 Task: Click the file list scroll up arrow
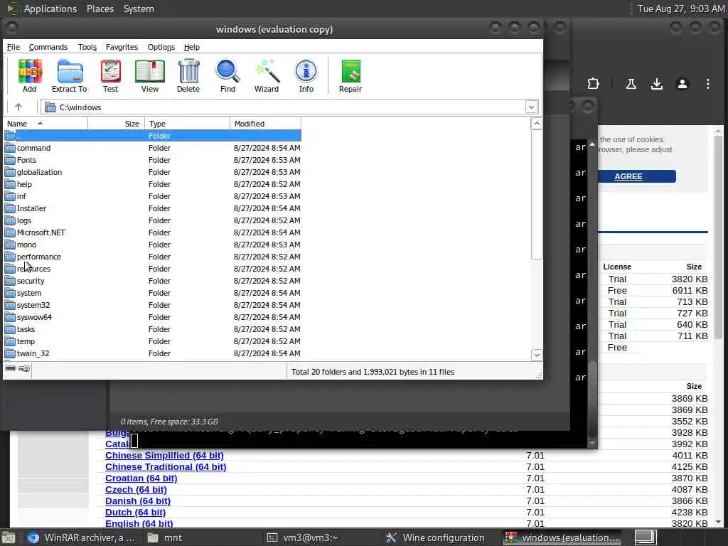coord(537,124)
